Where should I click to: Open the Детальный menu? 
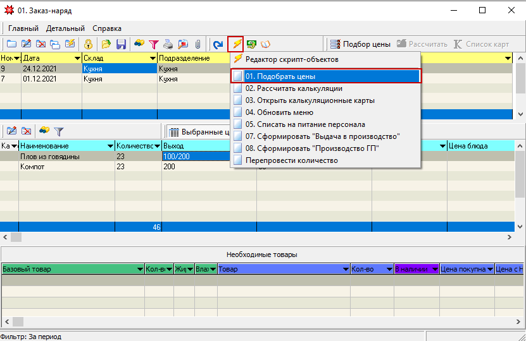pyautogui.click(x=65, y=28)
